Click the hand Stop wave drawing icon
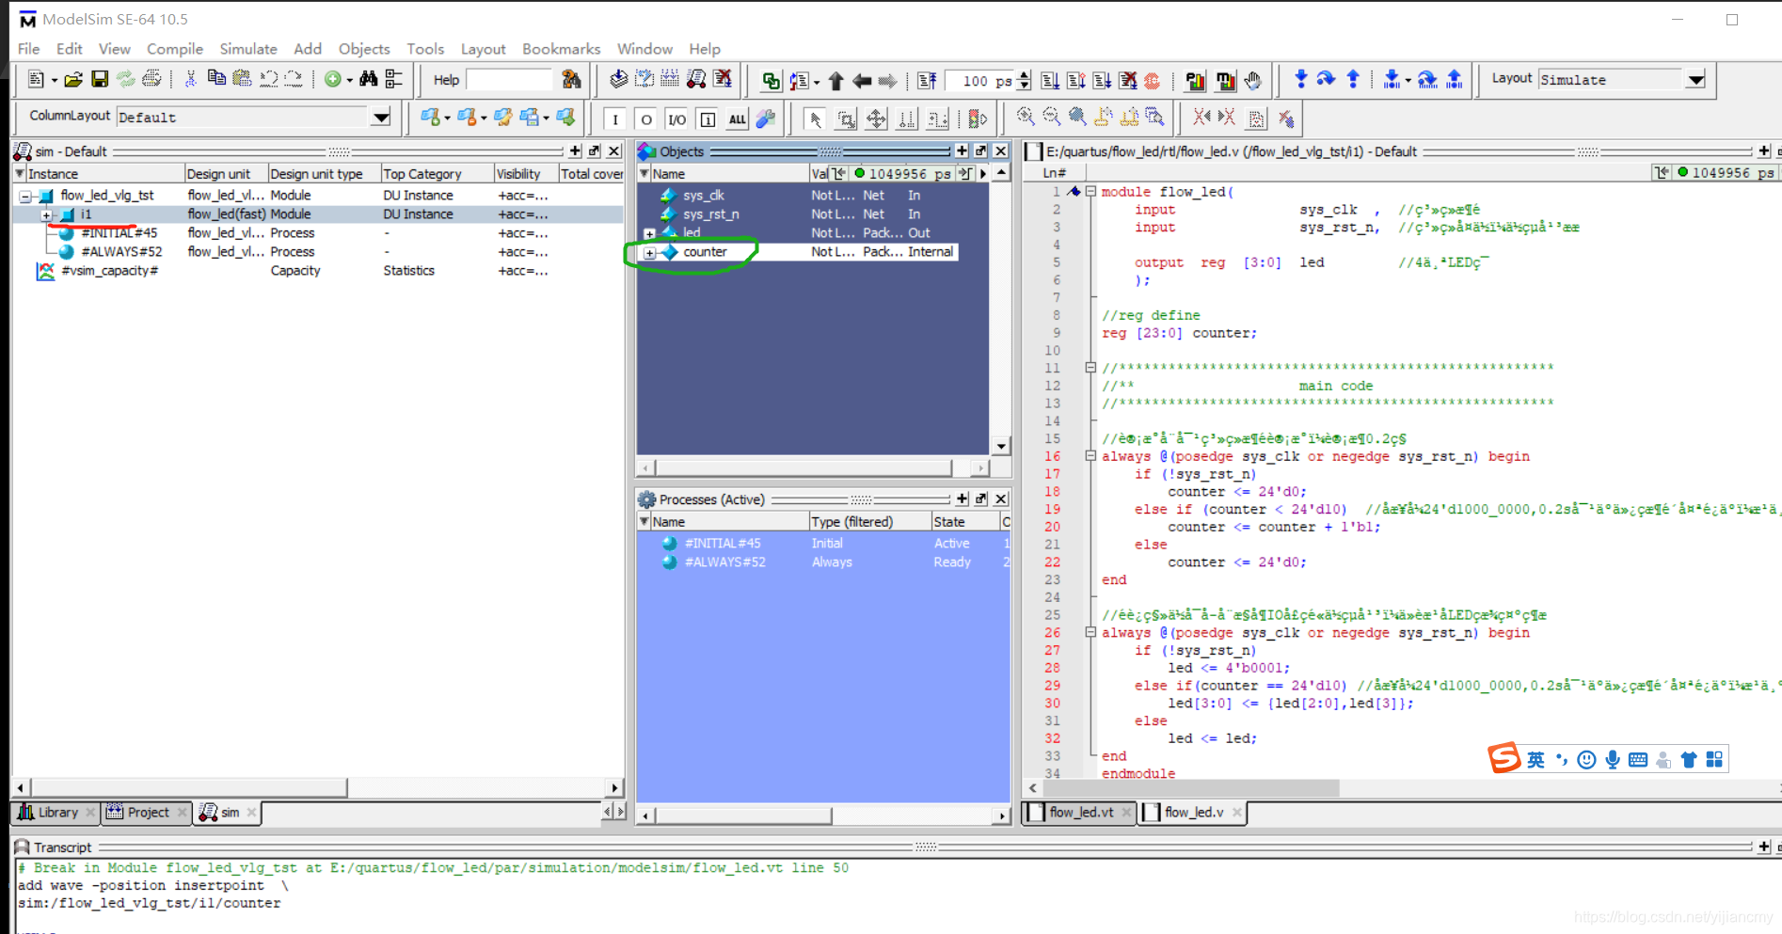1782x934 pixels. click(1252, 81)
